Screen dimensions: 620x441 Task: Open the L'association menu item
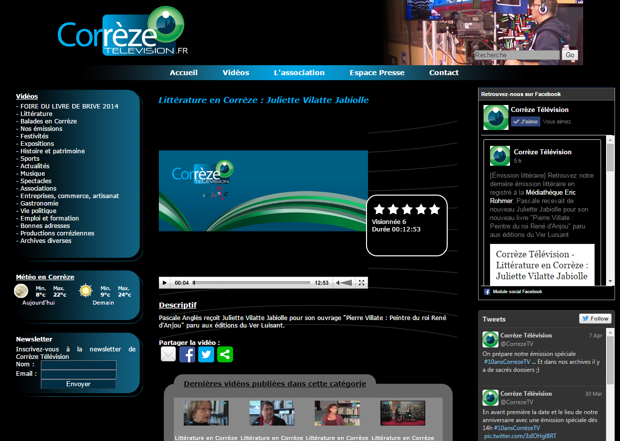pos(299,73)
